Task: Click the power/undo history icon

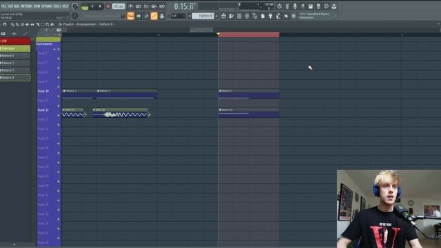Action: pos(279,6)
